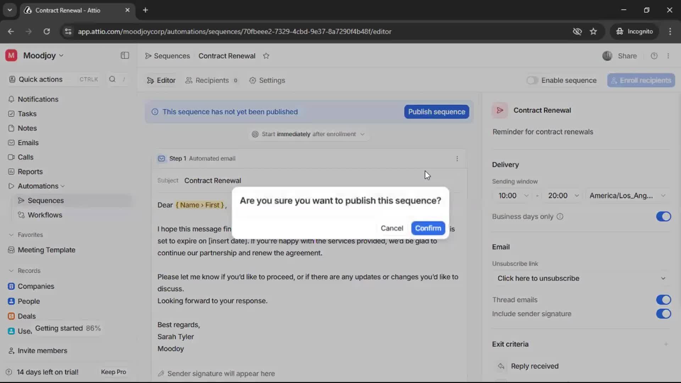The image size is (681, 383).
Task: Click the favorite star next to Contract Renewal
Action: [x=266, y=56]
